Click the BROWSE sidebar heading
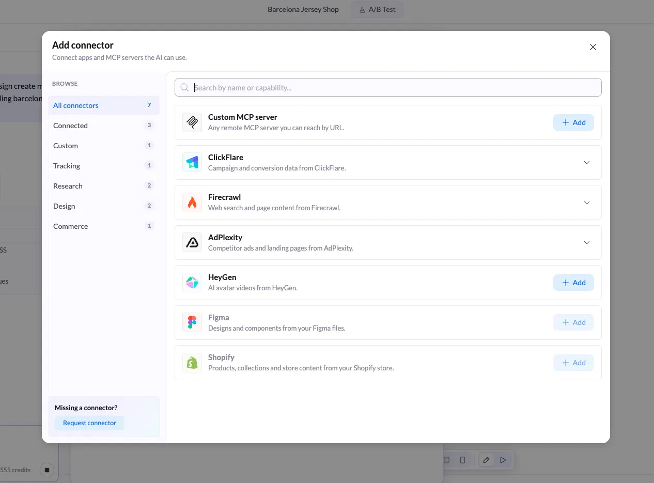Screen dimensions: 654x483 tap(65, 84)
